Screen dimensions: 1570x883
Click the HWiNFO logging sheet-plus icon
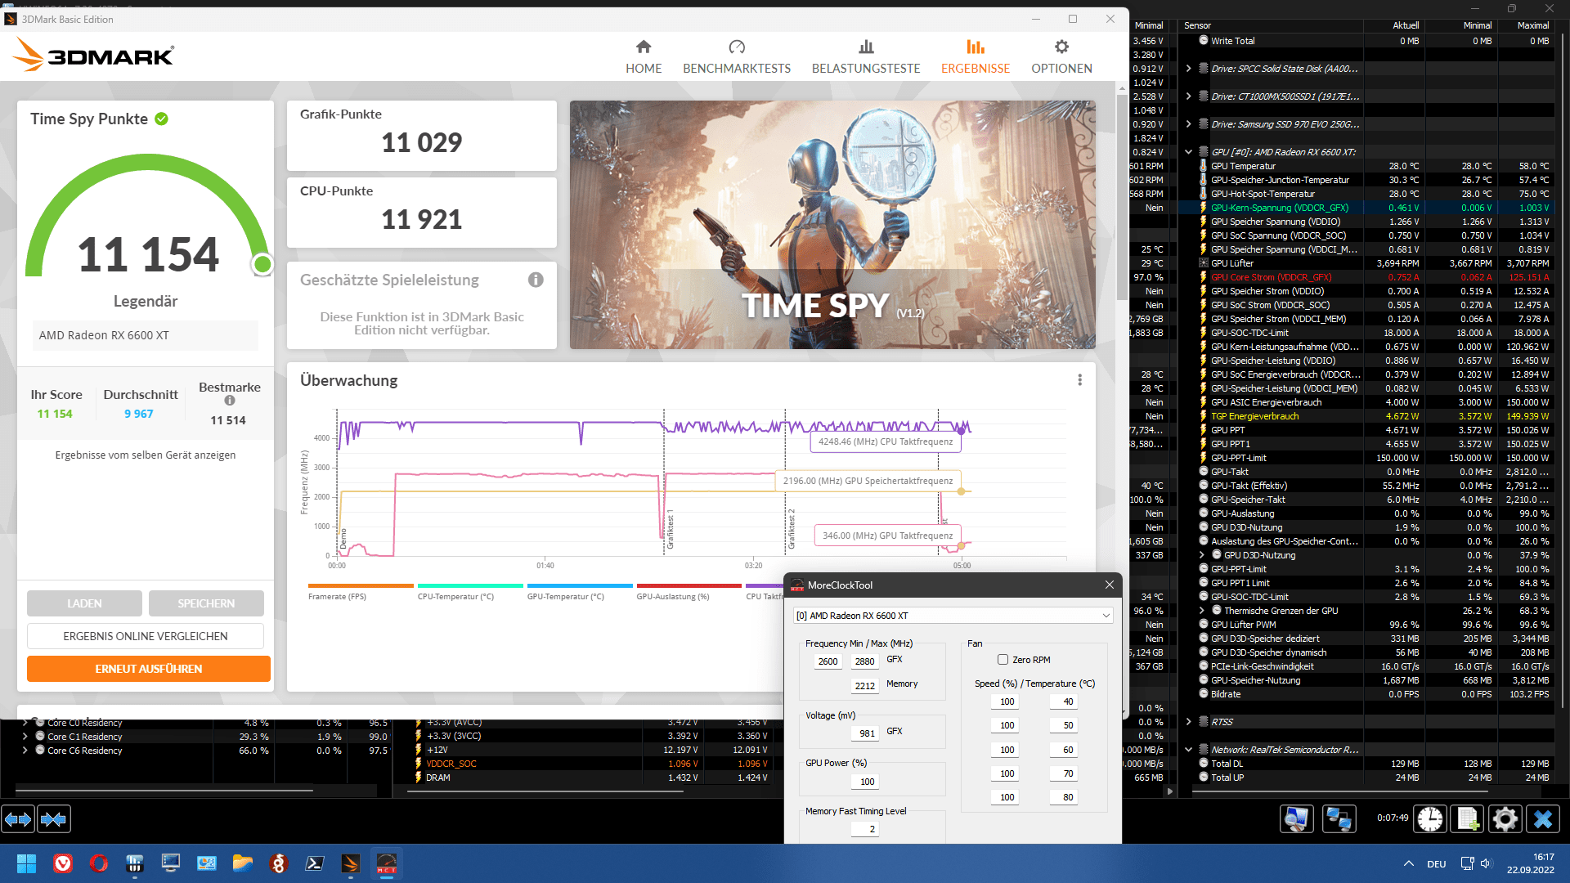(1467, 818)
